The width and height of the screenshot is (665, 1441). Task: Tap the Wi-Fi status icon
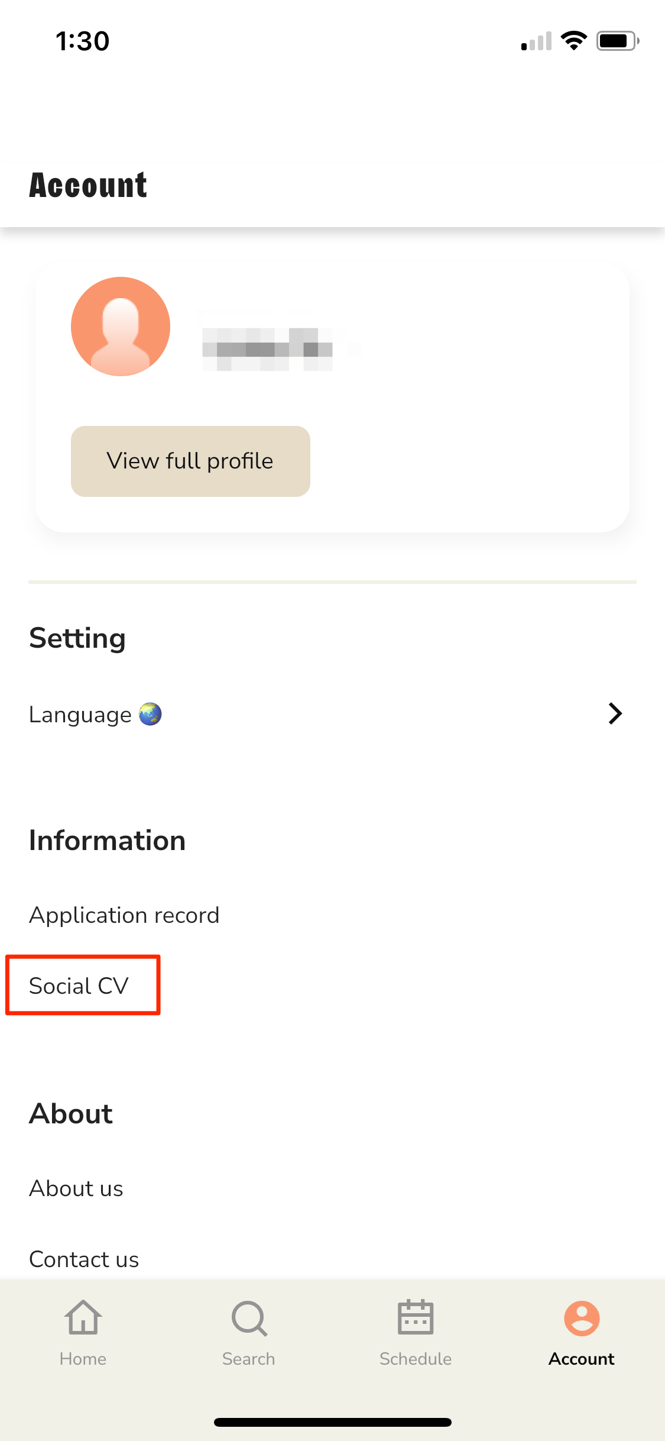point(573,41)
